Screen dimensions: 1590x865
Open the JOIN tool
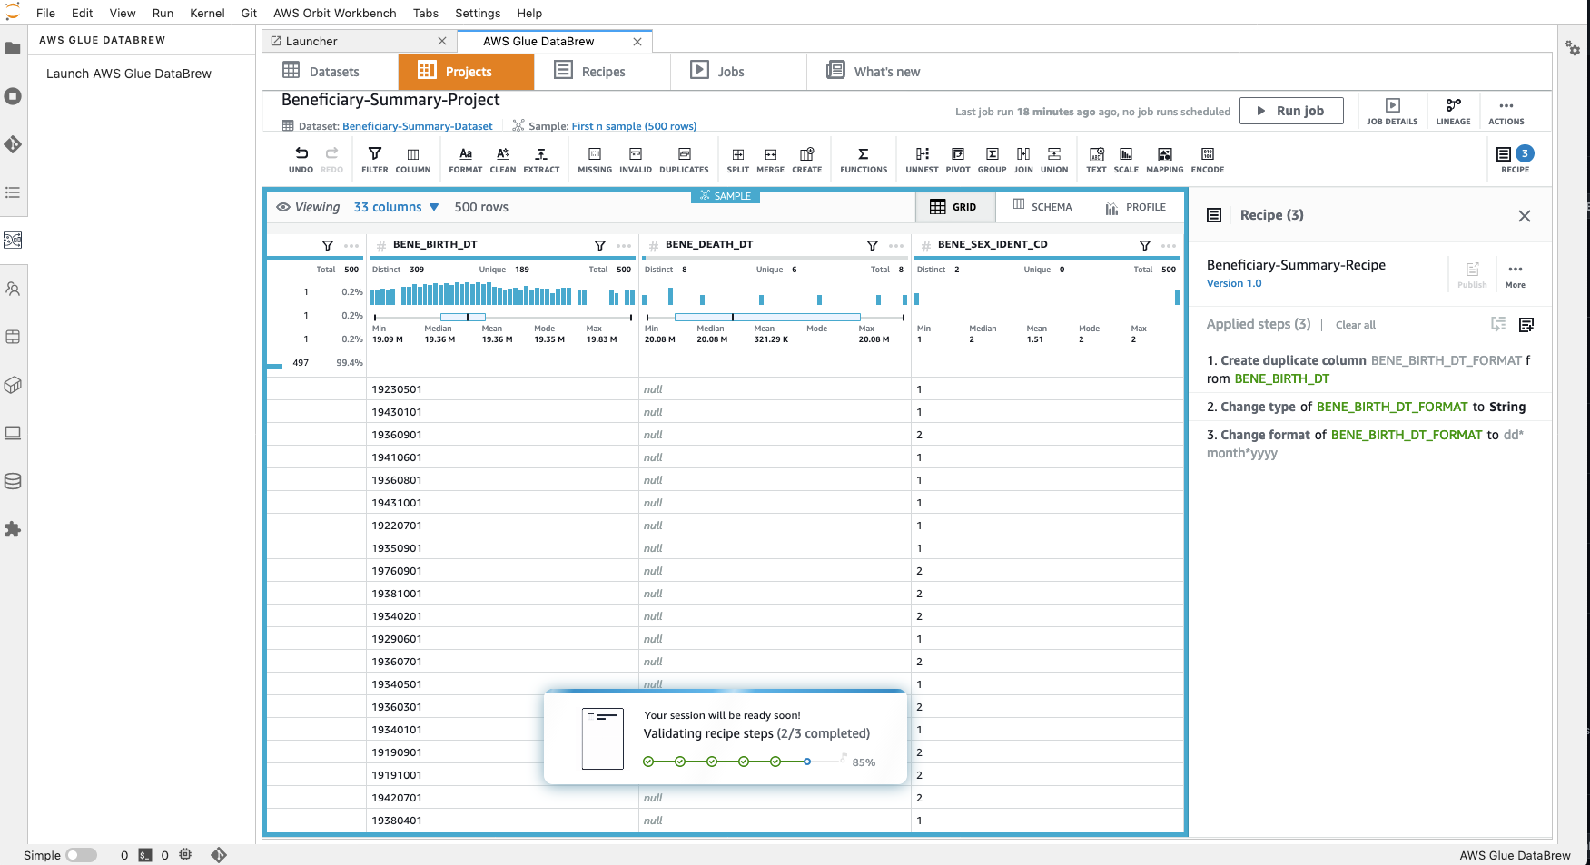[1023, 159]
